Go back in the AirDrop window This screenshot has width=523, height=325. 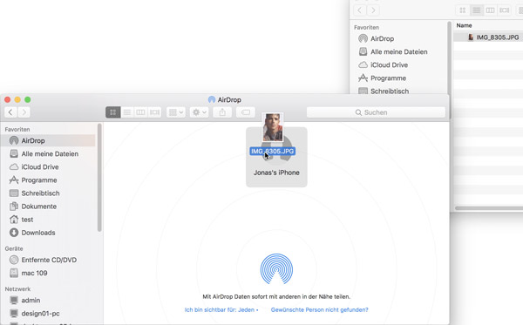tap(10, 112)
